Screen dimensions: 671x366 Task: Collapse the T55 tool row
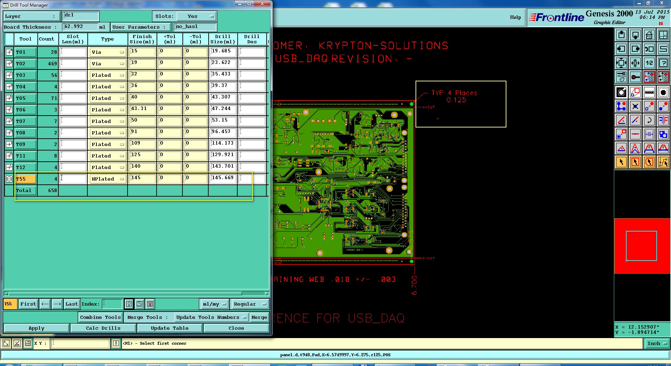tap(9, 179)
